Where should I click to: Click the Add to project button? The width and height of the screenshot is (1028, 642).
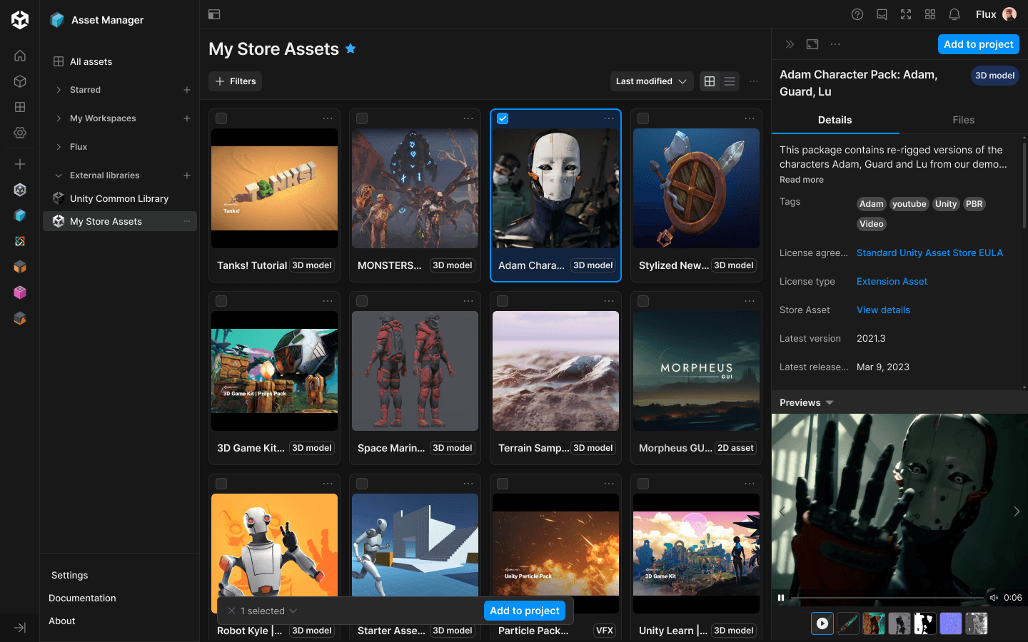978,44
